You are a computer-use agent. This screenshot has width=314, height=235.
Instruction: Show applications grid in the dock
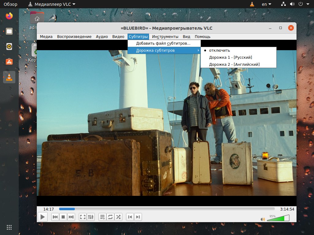tap(9, 227)
